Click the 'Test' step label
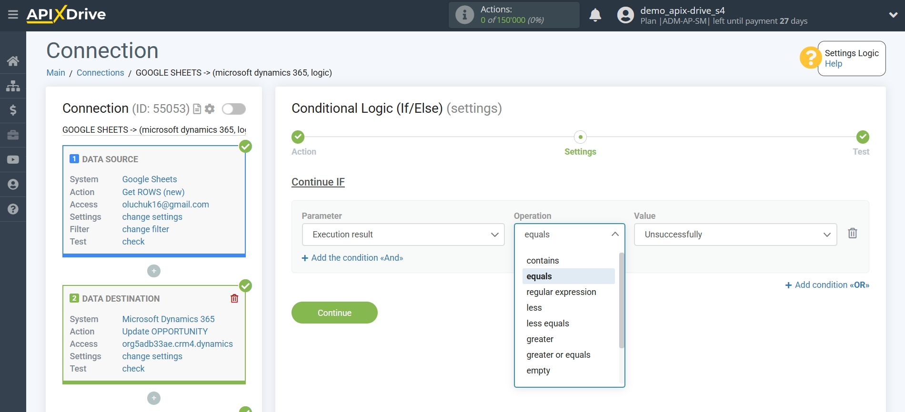This screenshot has width=905, height=412. tap(861, 152)
